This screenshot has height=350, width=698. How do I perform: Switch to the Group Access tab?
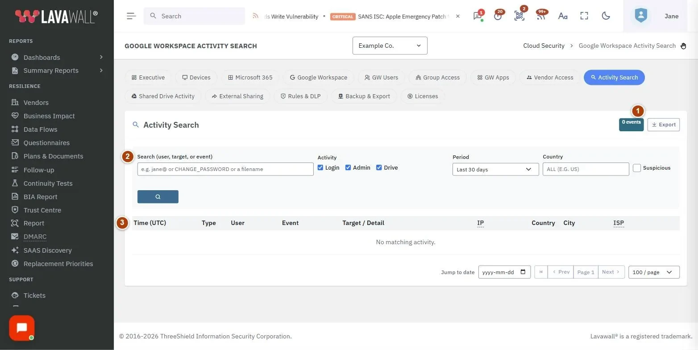click(437, 77)
